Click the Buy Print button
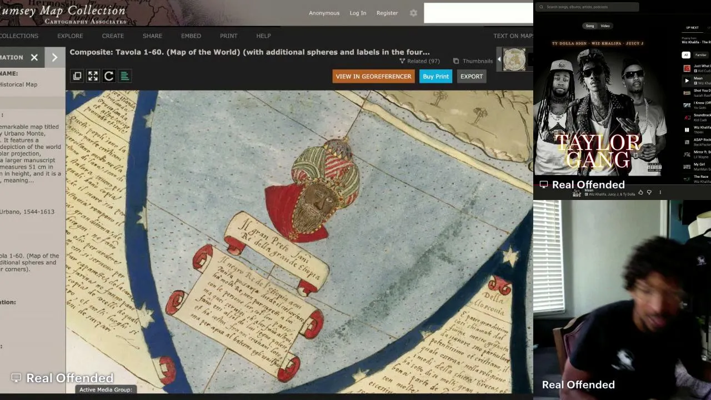 (x=435, y=76)
